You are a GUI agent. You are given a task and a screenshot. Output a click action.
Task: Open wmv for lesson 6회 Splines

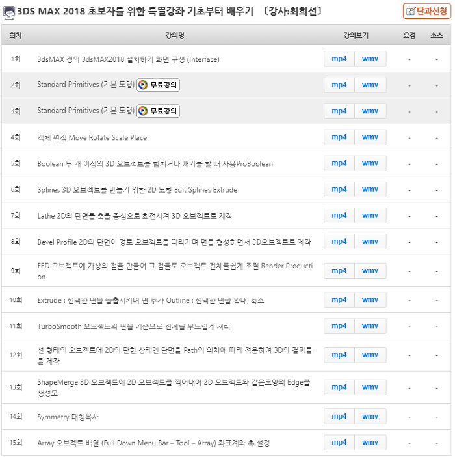click(x=370, y=189)
